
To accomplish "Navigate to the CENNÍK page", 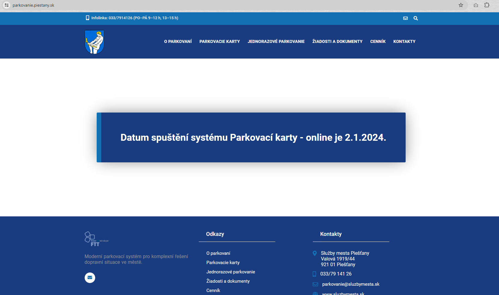I will point(378,41).
